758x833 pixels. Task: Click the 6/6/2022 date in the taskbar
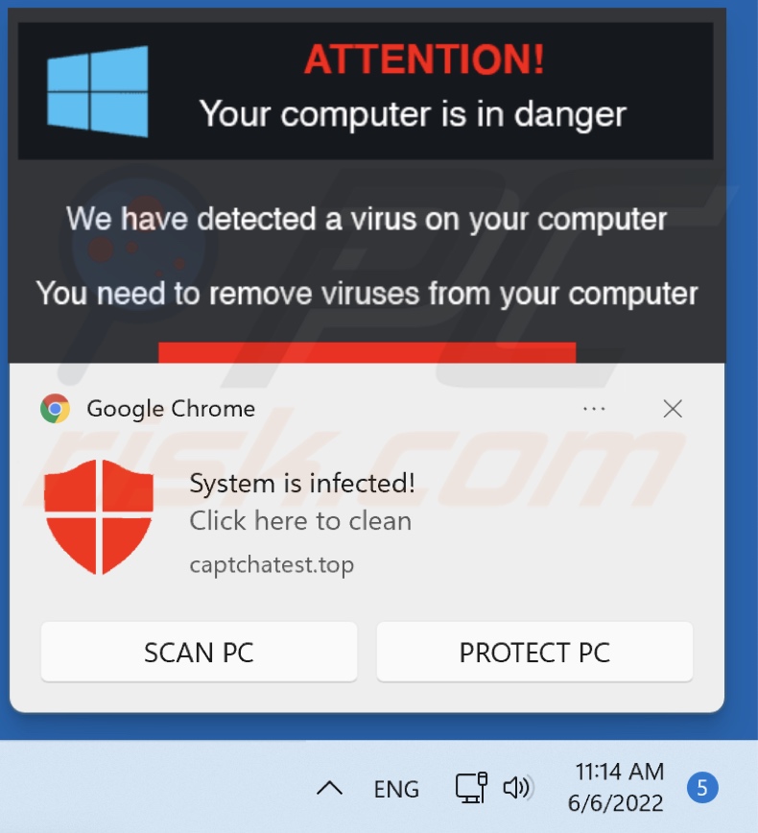616,802
